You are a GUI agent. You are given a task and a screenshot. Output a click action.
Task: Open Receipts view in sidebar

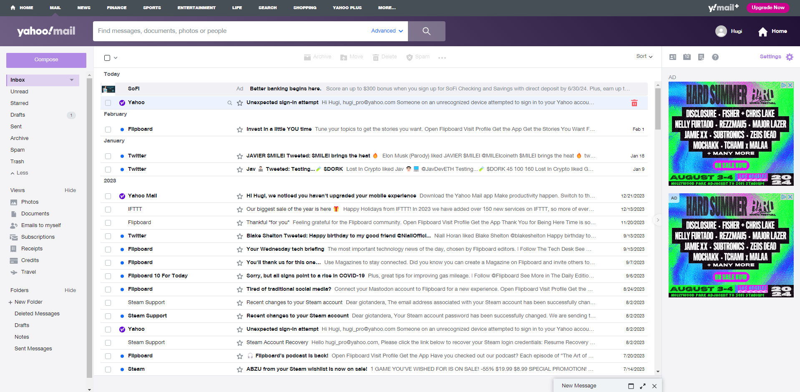pyautogui.click(x=32, y=249)
